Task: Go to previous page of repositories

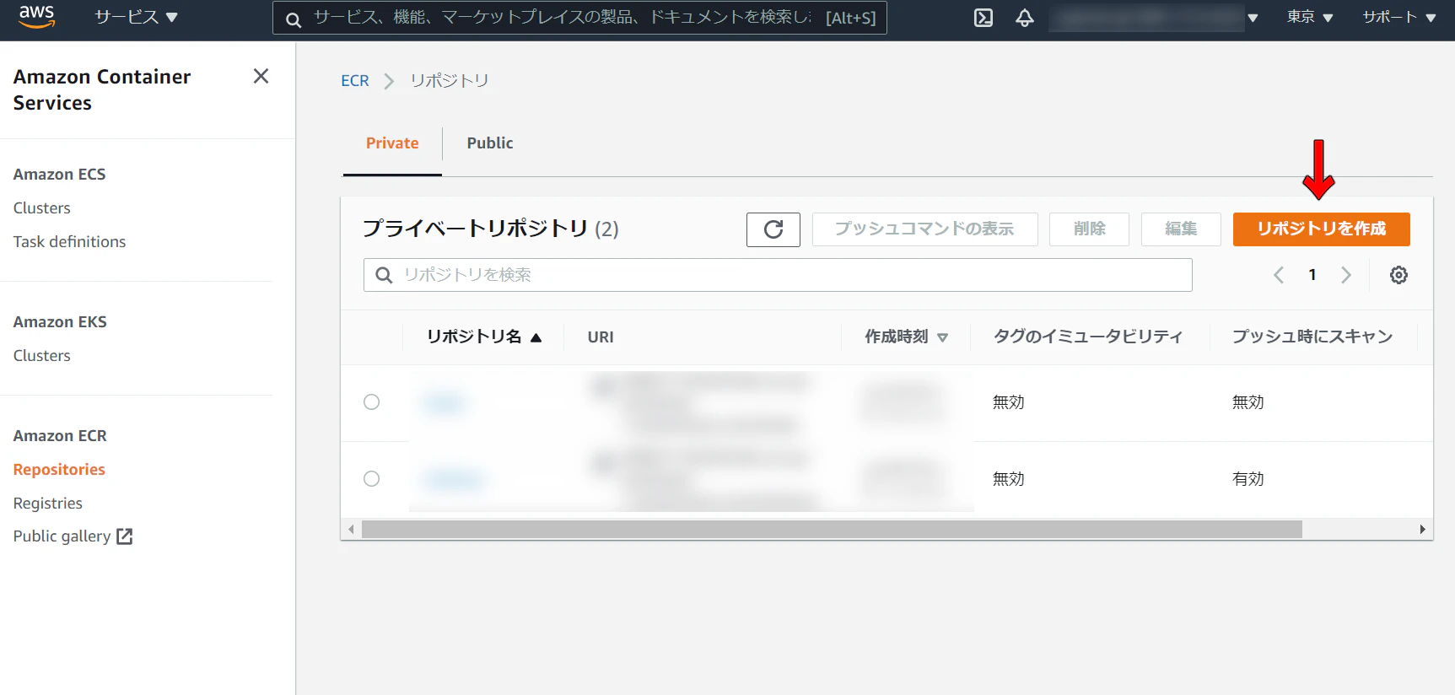Action: [1279, 275]
